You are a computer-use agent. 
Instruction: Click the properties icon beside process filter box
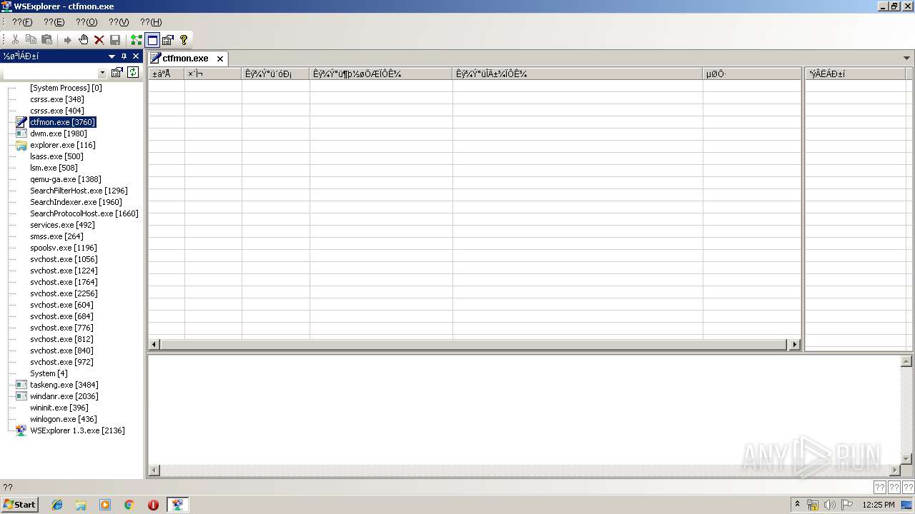pyautogui.click(x=117, y=72)
